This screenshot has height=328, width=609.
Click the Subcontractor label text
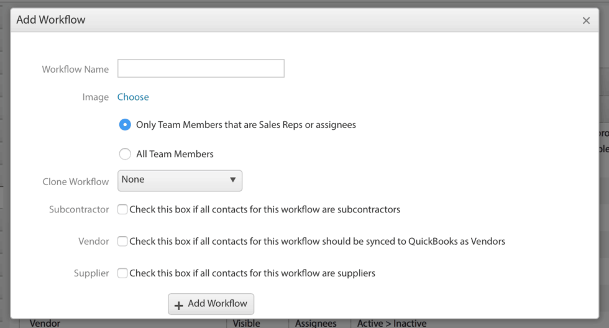pos(79,209)
